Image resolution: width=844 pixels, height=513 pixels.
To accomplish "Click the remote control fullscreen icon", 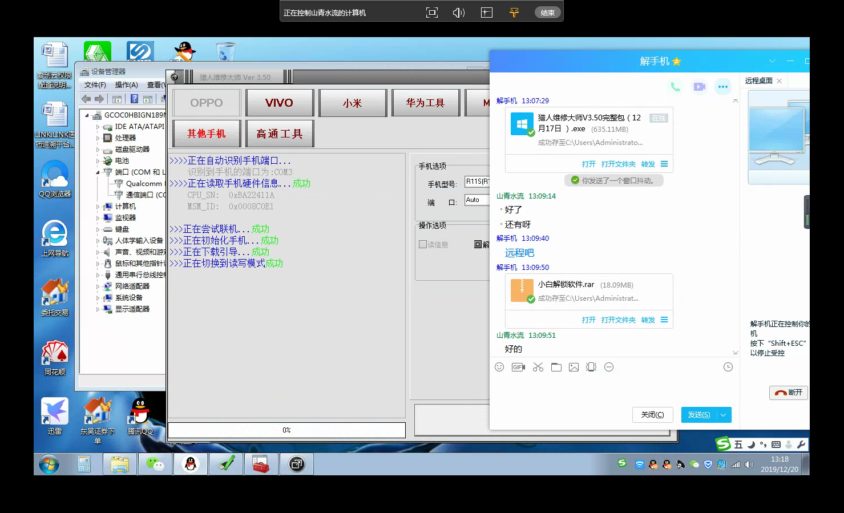I will point(432,13).
